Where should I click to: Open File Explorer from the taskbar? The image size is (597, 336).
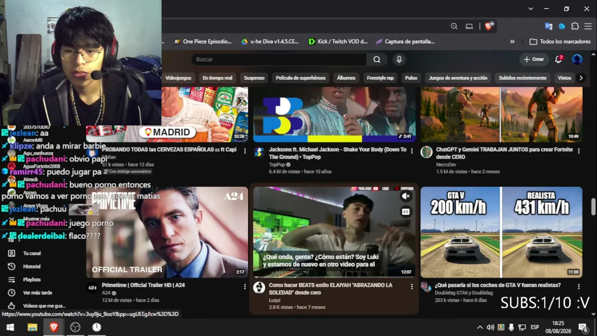pos(32,327)
